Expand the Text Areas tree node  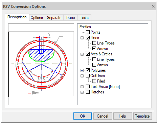pyautogui.click(x=82, y=87)
